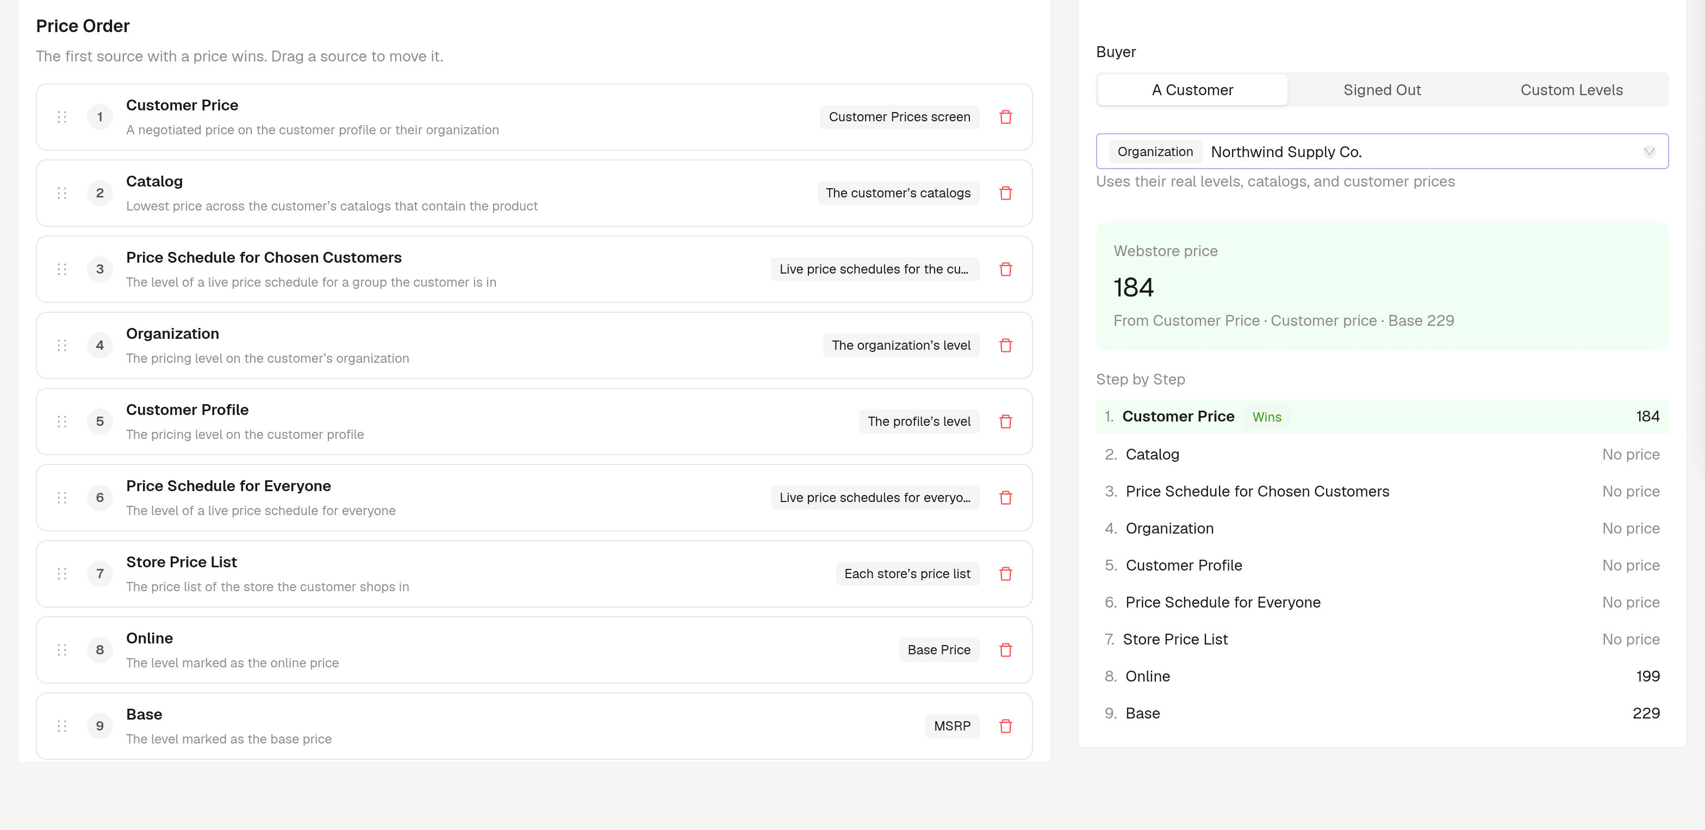Image resolution: width=1705 pixels, height=830 pixels.
Task: Click The customer's catalogs tag
Action: click(x=898, y=193)
